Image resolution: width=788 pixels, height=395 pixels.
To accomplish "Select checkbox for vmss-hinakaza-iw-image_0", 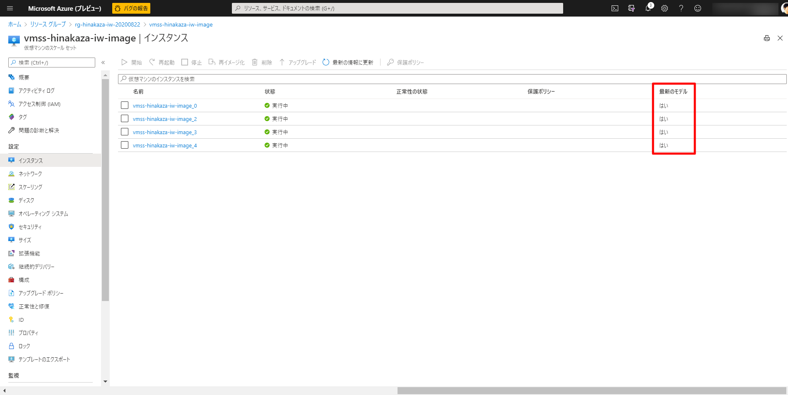I will (x=125, y=105).
